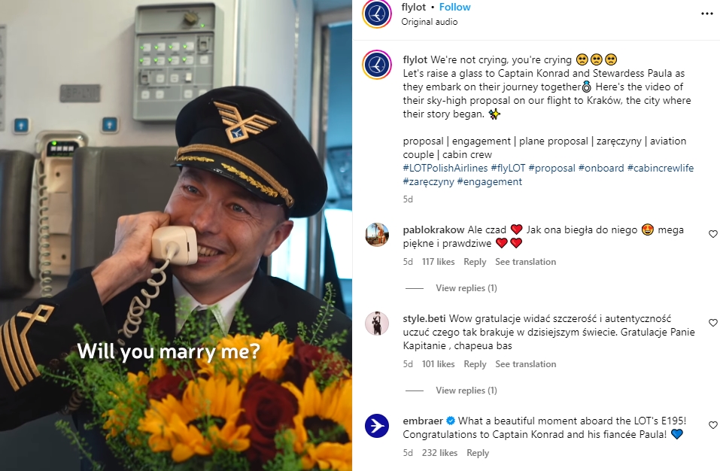Open embraer's profile avatar
The width and height of the screenshot is (720, 471).
(377, 426)
